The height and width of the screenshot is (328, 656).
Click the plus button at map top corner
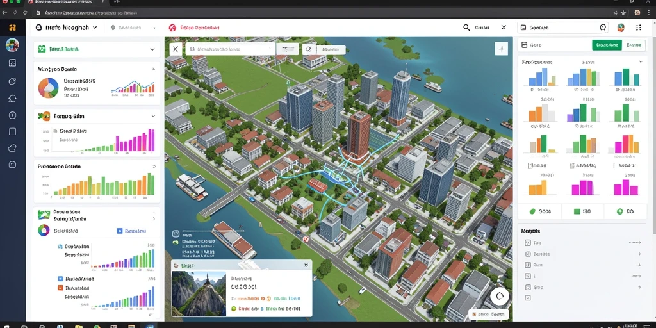coord(501,49)
